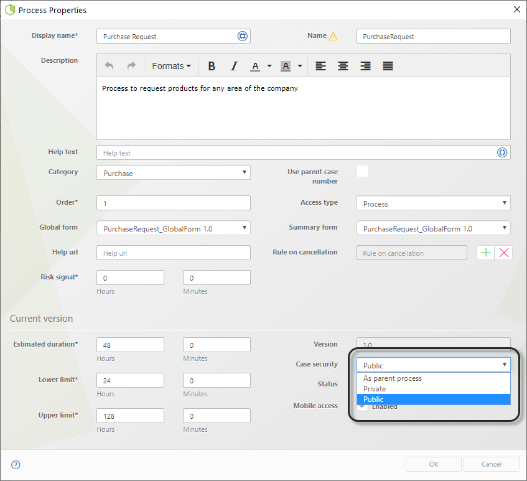Open localization globe for Display name
Image resolution: width=527 pixels, height=481 pixels.
click(x=242, y=36)
